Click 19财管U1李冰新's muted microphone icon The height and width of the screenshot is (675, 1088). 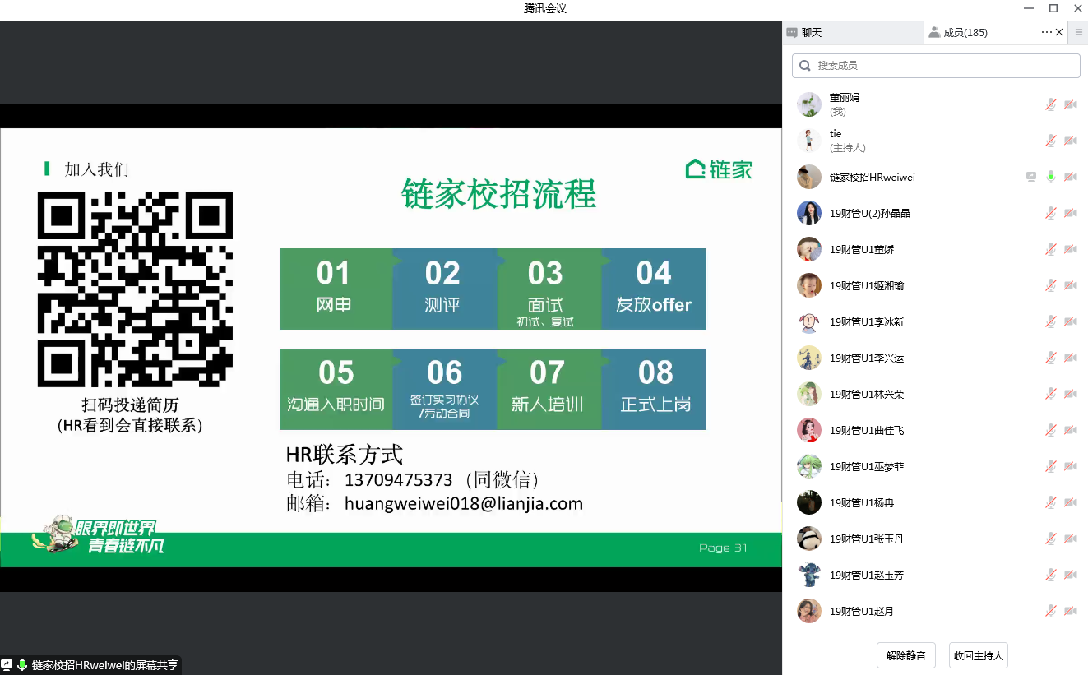point(1051,321)
